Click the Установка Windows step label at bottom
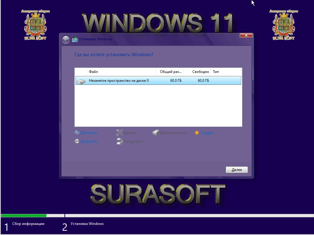Image resolution: width=314 pixels, height=235 pixels. pos(87,224)
